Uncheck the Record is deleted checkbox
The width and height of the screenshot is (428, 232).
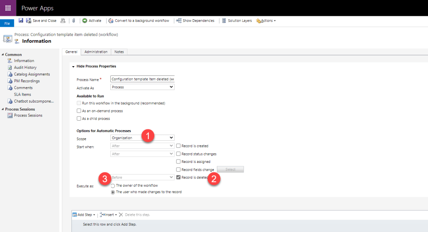pos(178,178)
